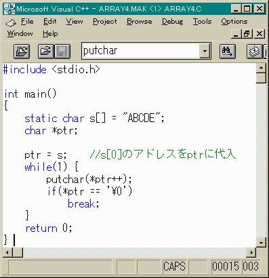Image resolution: width=269 pixels, height=278 pixels.
Task: Click the vertical scrollbar up arrow
Action: coord(262,68)
